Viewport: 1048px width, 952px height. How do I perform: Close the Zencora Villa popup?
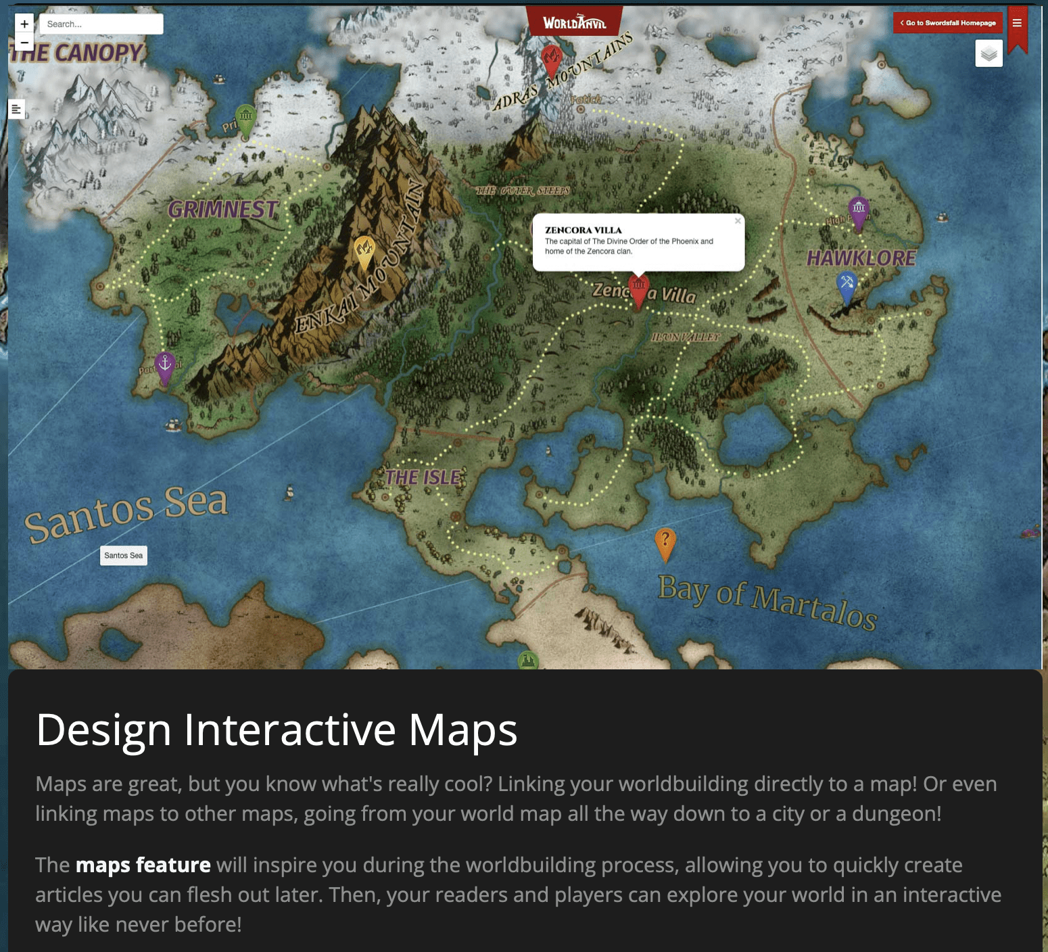click(x=738, y=221)
